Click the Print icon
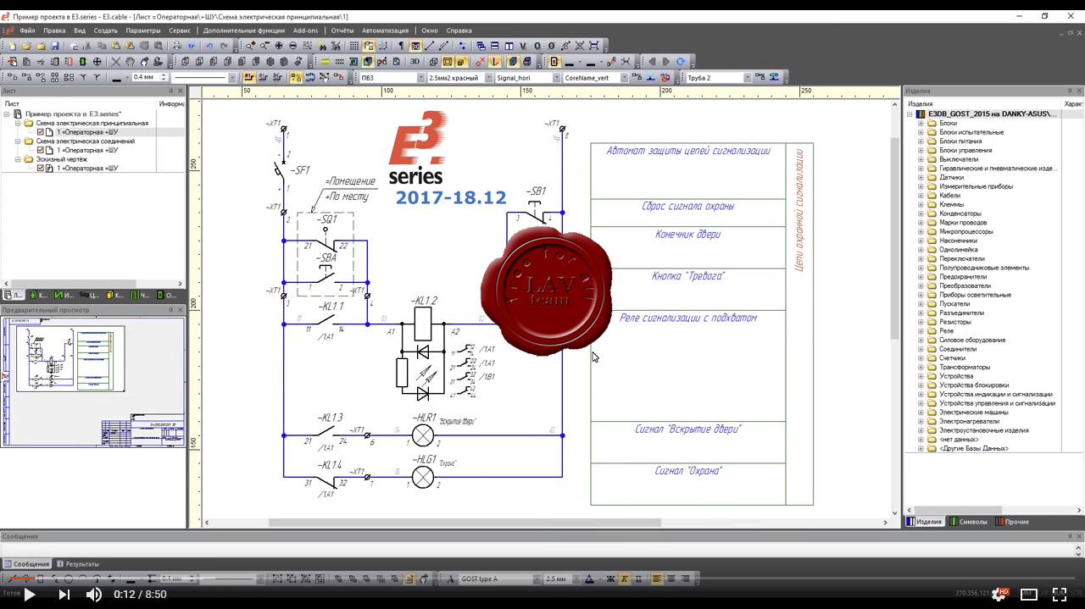Screen dimensions: 1085x609 [x=177, y=46]
